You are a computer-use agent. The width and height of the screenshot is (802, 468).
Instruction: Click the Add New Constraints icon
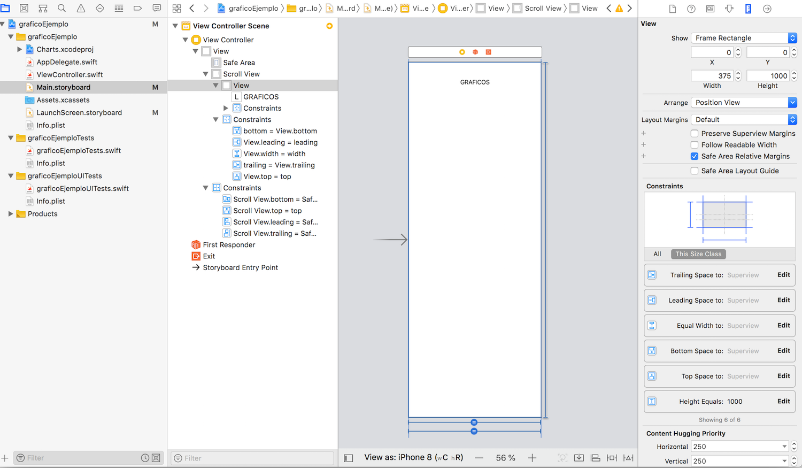[x=612, y=458]
